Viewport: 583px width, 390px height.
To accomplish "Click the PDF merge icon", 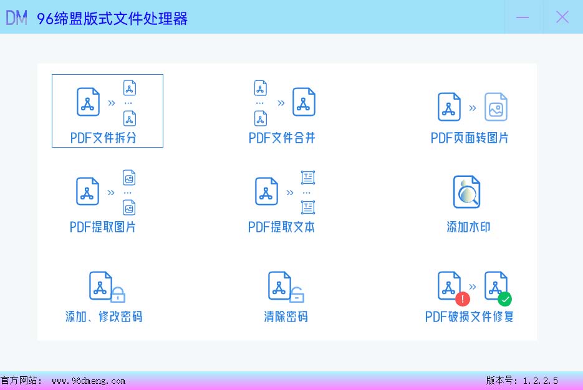I will 284,102.
